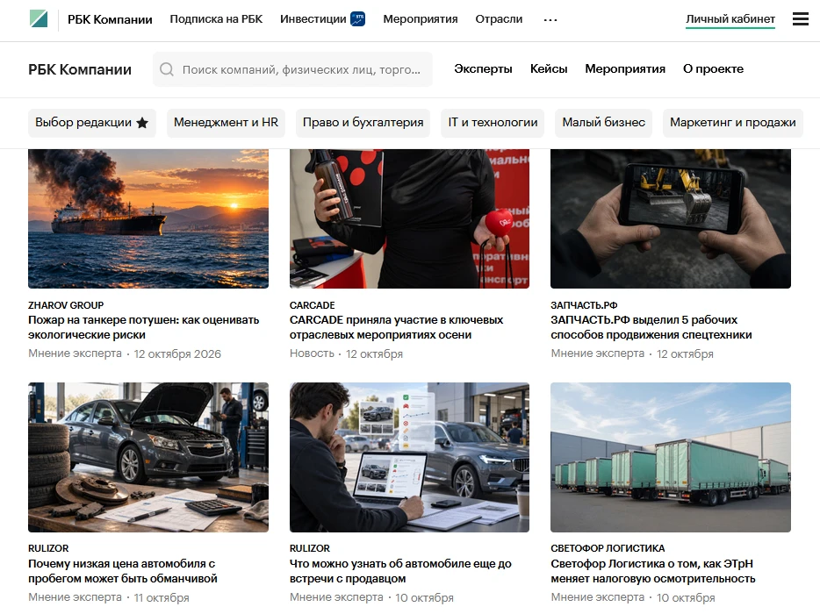Screen dimensions: 820x614
Task: Select the Выбор редакции star filter
Action: coord(92,123)
